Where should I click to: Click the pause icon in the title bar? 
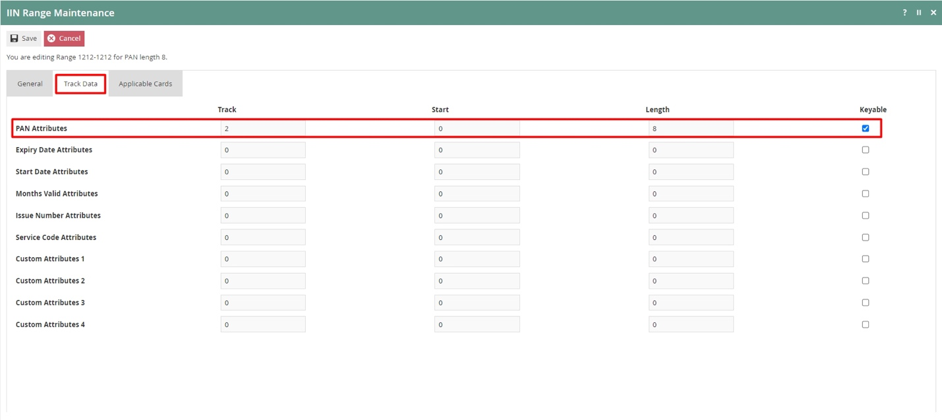919,12
